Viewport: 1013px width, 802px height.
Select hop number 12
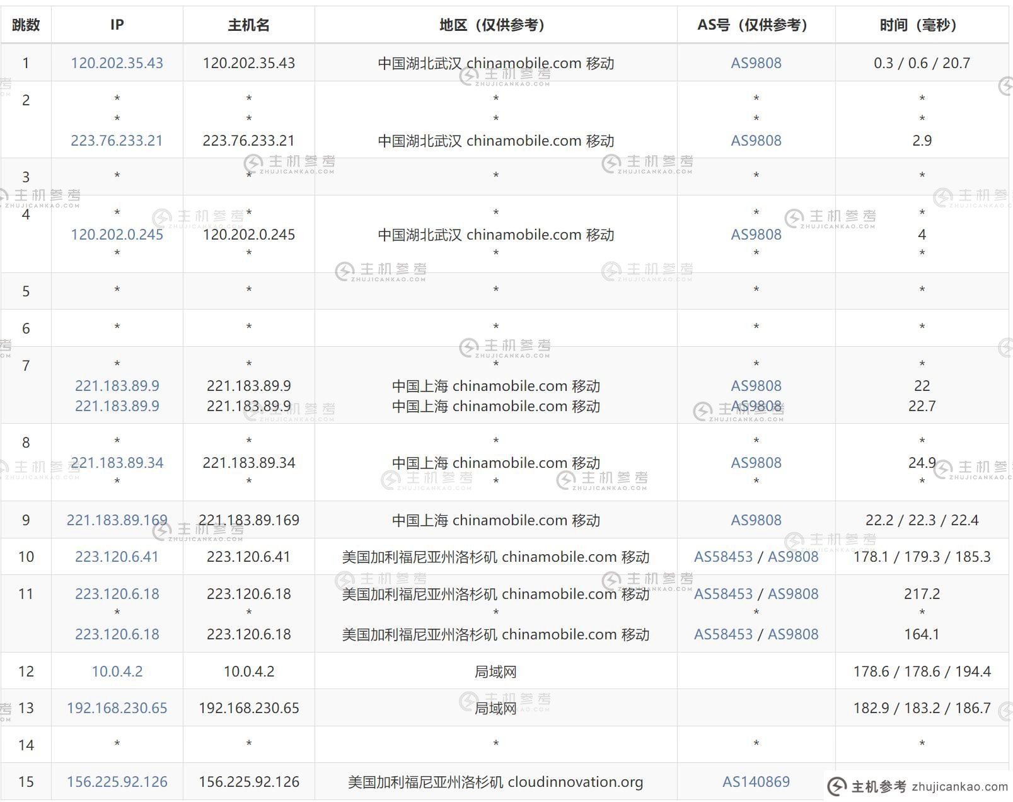pyautogui.click(x=26, y=671)
